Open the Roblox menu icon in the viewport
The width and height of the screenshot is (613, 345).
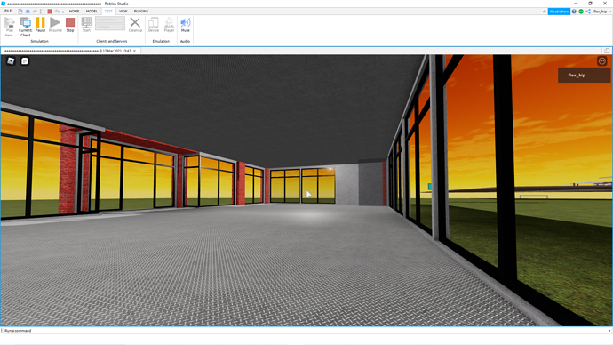11,61
